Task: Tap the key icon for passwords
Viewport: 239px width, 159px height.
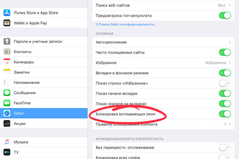Action: [x=7, y=41]
